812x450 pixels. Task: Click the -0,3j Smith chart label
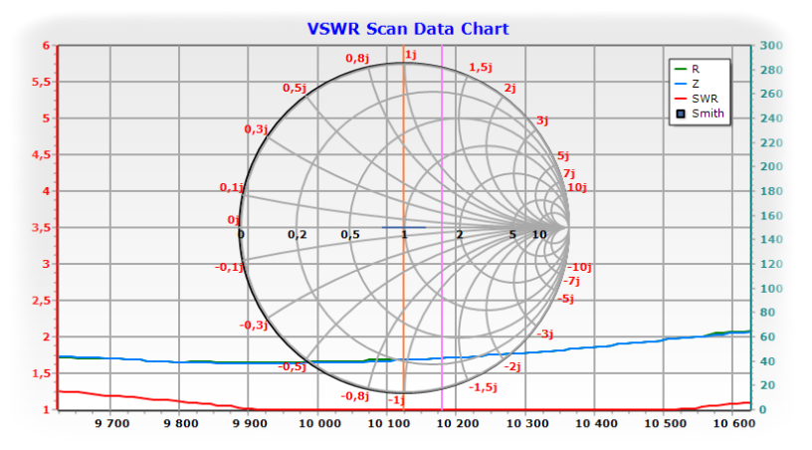[254, 326]
